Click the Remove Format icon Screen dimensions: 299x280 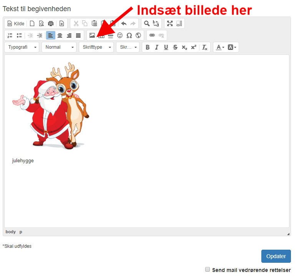pyautogui.click(x=204, y=47)
